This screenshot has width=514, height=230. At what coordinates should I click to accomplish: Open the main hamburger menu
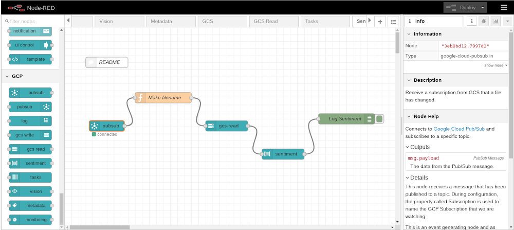point(504,8)
